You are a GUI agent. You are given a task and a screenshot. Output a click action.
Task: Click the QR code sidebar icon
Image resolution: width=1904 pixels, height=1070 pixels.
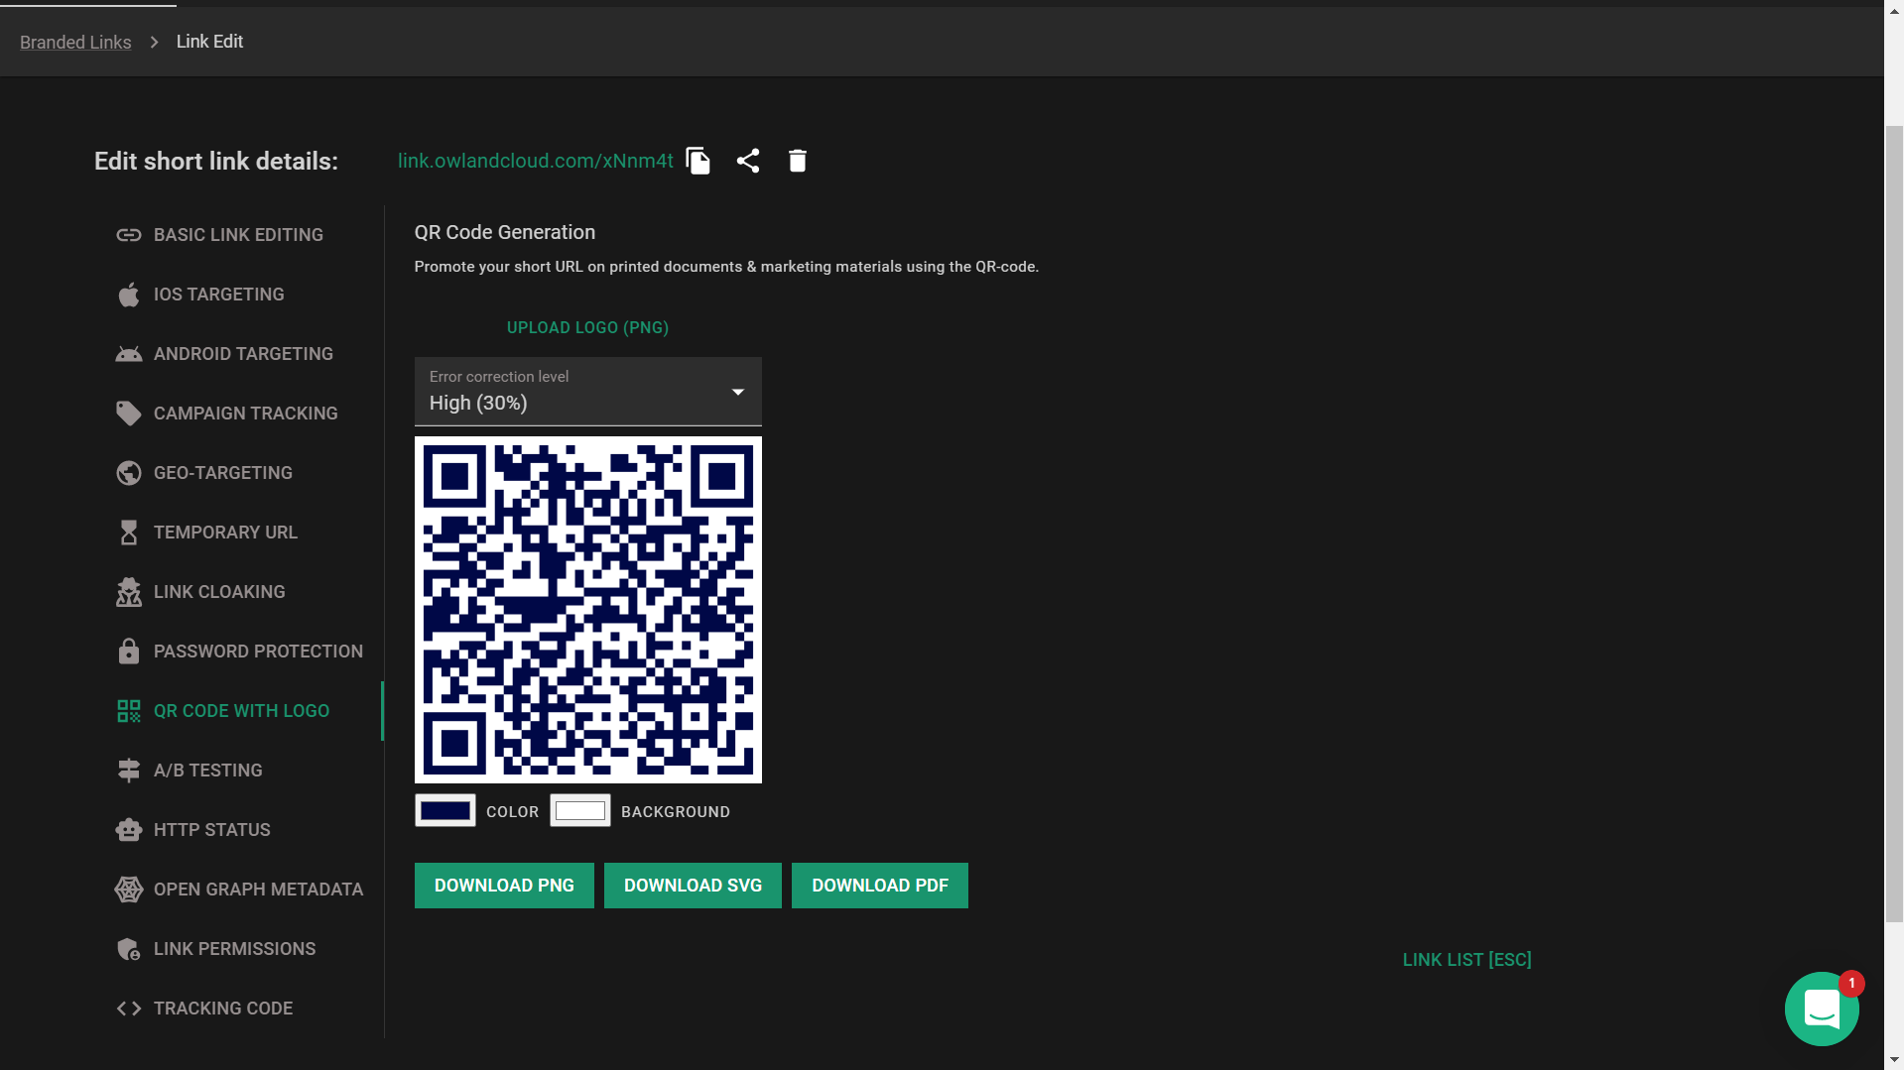[129, 711]
